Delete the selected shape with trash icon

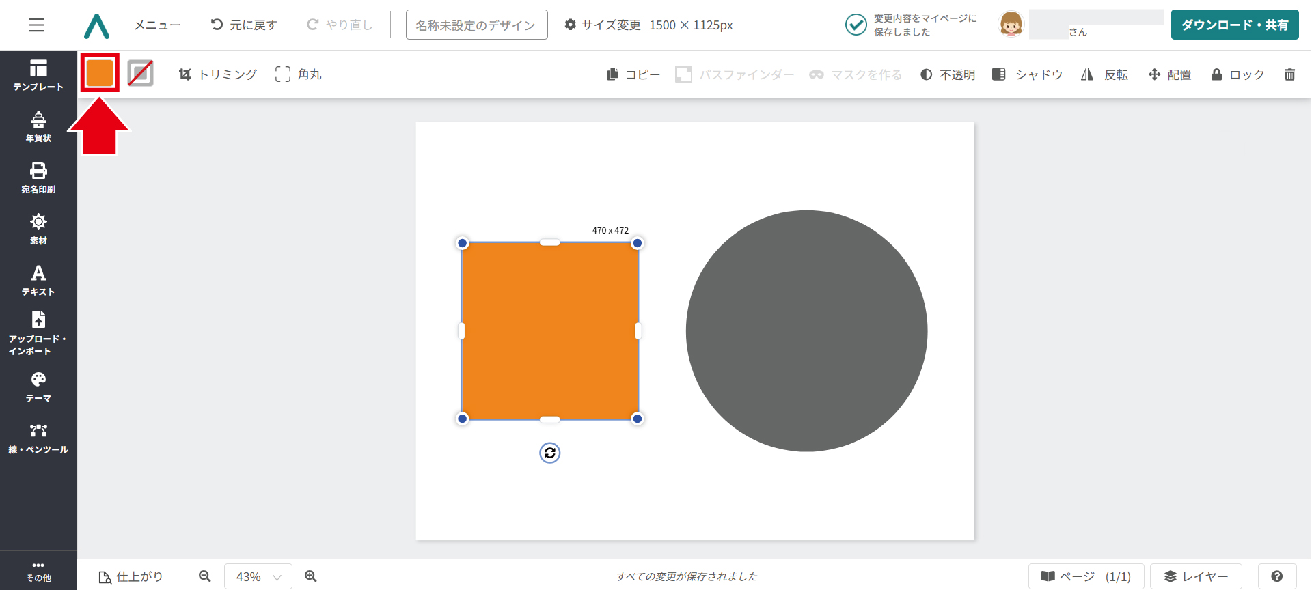1289,74
